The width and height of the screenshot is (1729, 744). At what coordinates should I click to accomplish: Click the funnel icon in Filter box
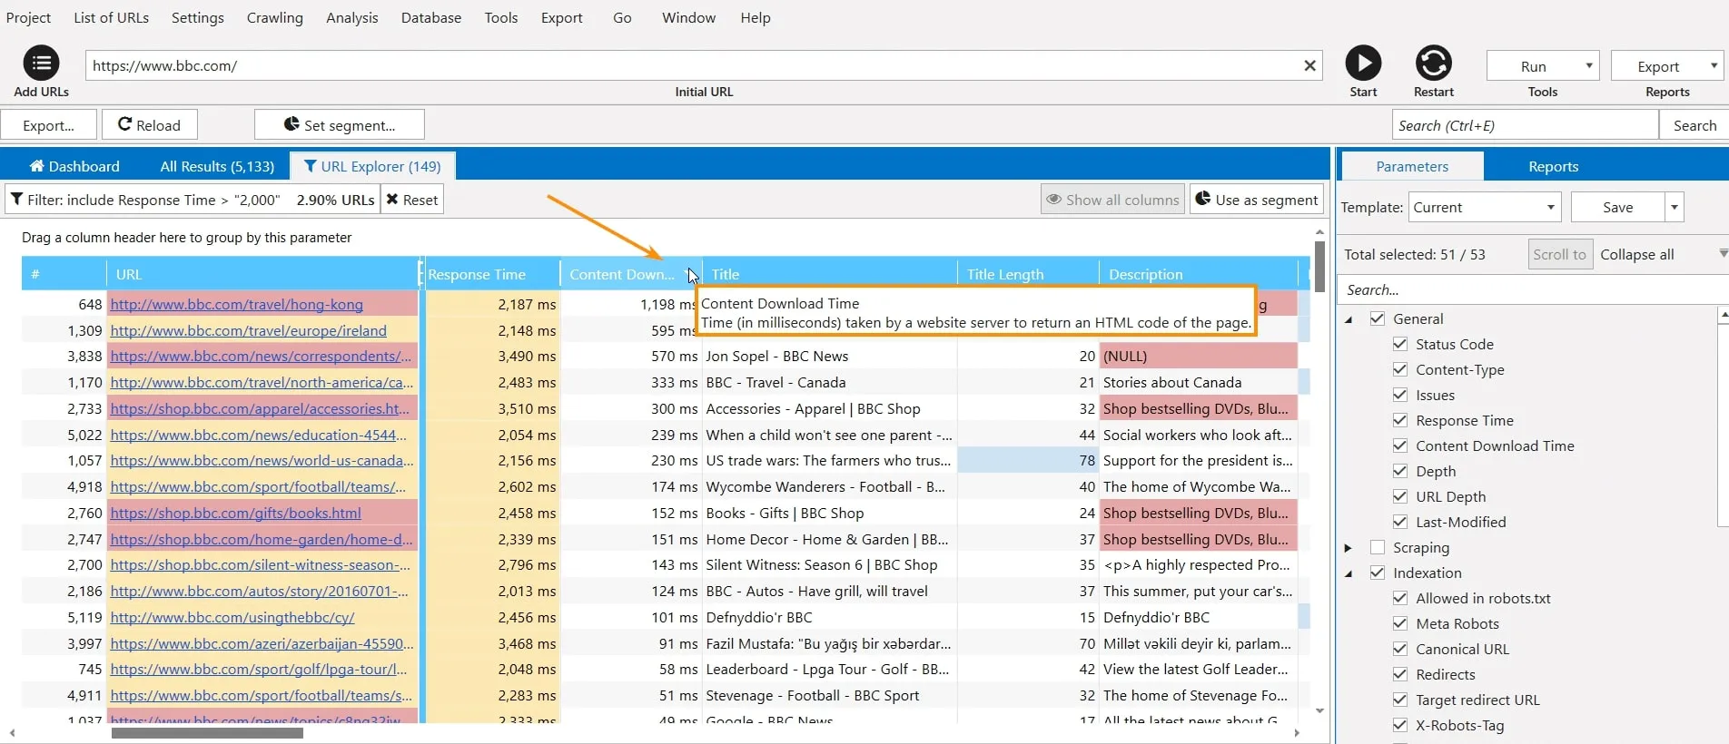click(x=16, y=200)
